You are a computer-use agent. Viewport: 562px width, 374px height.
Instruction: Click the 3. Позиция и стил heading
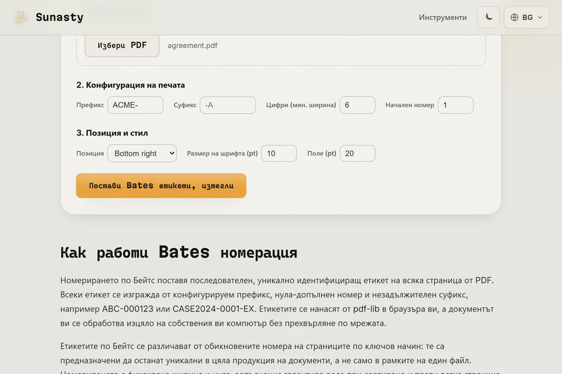(112, 133)
